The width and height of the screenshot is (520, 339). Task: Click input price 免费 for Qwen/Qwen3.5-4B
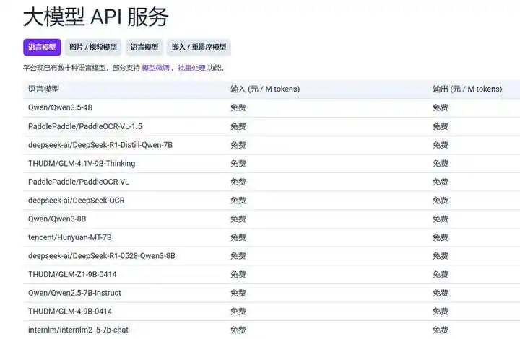[238, 107]
